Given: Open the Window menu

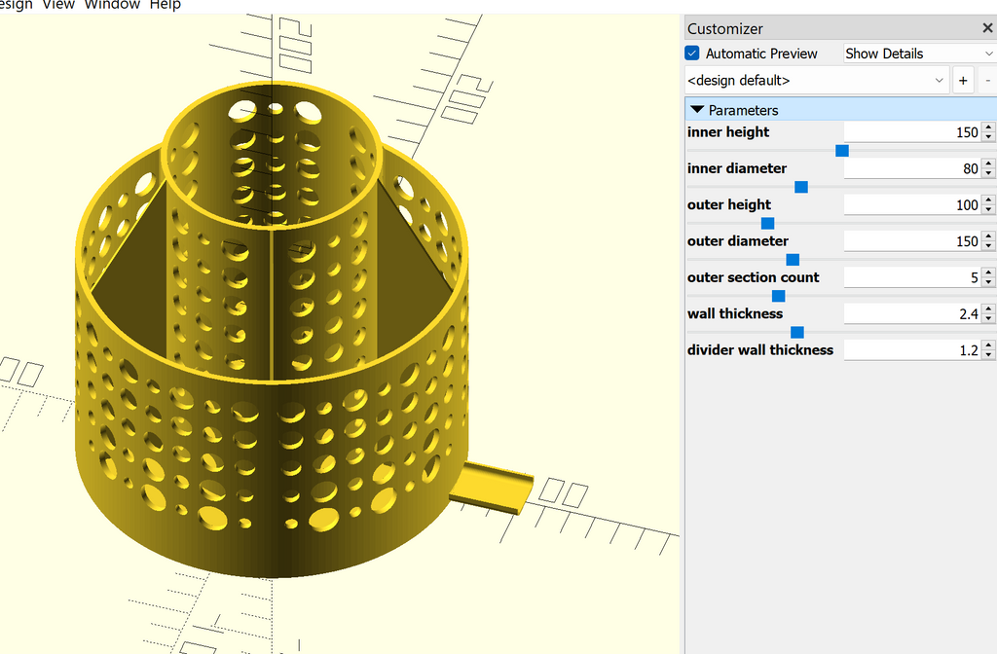Looking at the screenshot, I should pyautogui.click(x=112, y=5).
